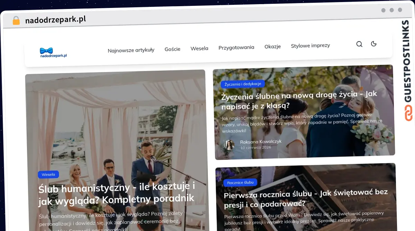Screen dimensions: 415x231
Task: Click Roksana Kowalczyk author avatar
Action: tap(229, 145)
